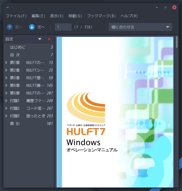Minimize the window
Image resolution: width=182 pixels, height=191 pixels.
[157, 7]
